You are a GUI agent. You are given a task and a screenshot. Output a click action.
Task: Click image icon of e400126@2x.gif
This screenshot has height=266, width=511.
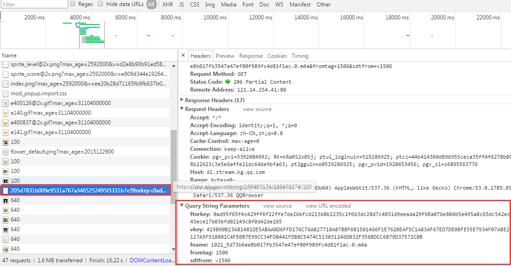tap(5, 104)
